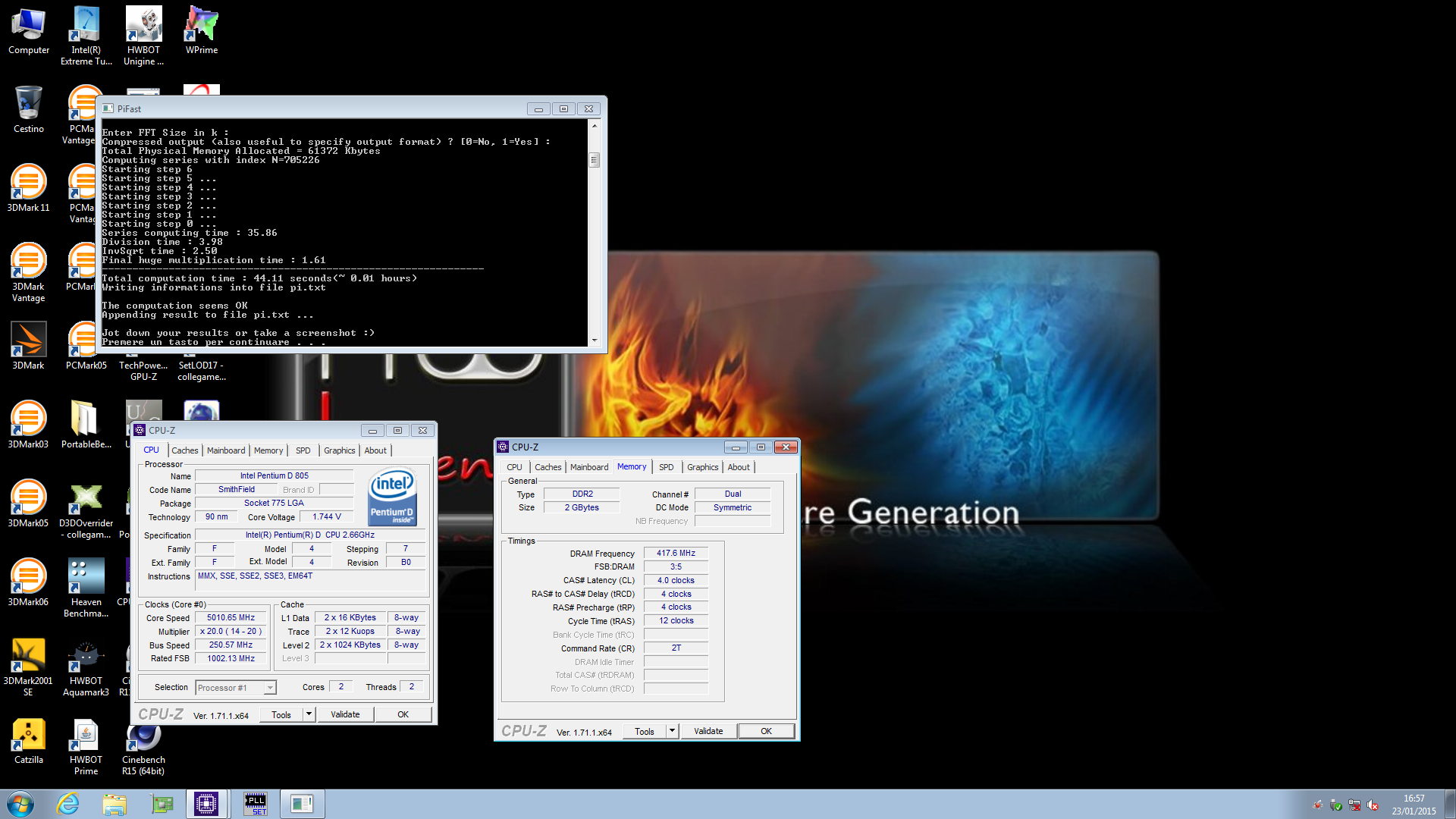Expand Tools dropdown arrow in left CPU-Z
Image resolution: width=1456 pixels, height=819 pixels.
point(309,714)
